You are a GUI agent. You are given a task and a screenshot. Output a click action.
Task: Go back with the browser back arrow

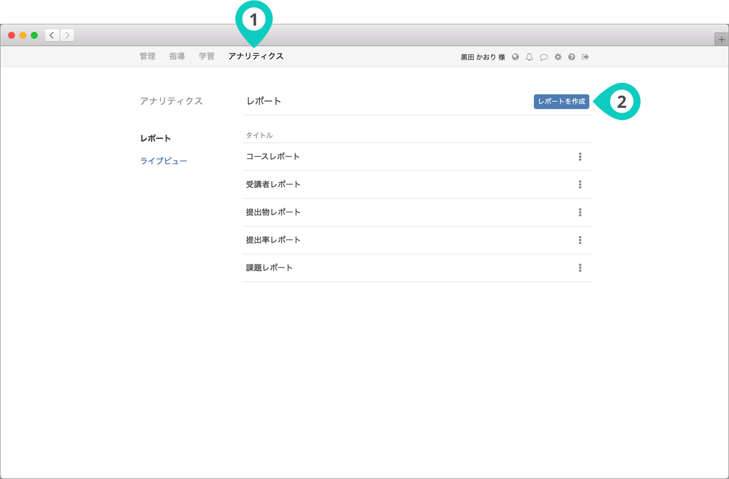(x=52, y=35)
